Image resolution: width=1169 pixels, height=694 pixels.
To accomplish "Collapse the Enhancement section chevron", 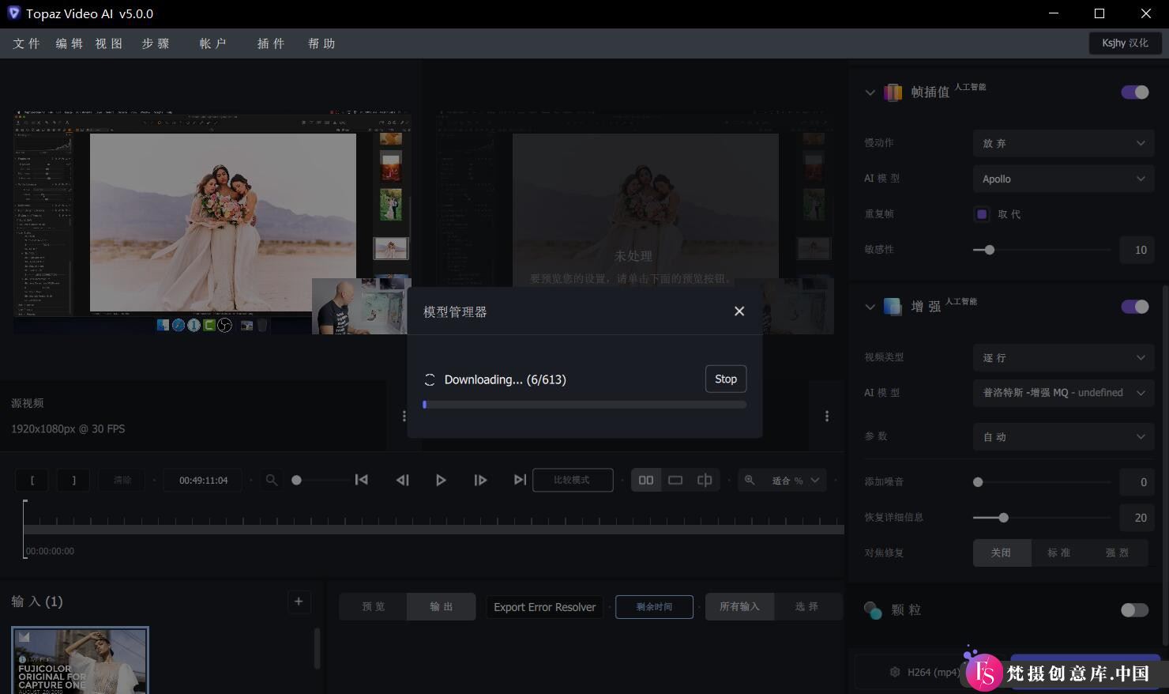I will pyautogui.click(x=870, y=307).
